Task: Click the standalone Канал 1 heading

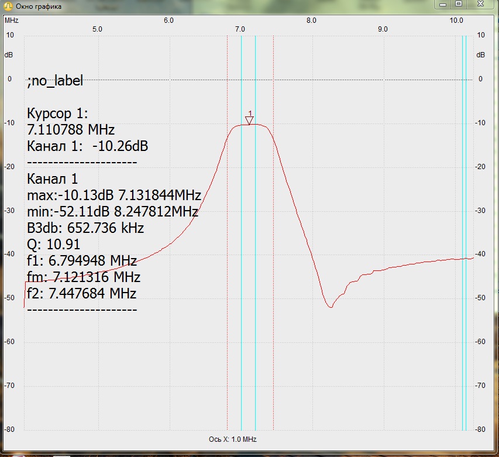Action: pyautogui.click(x=53, y=179)
